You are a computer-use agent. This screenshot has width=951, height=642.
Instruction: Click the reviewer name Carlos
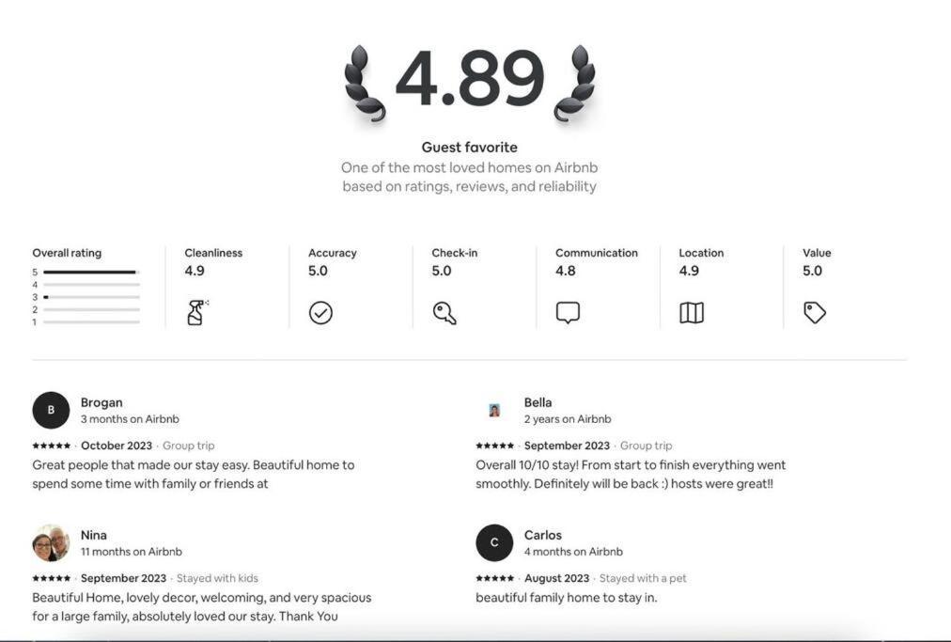pyautogui.click(x=543, y=535)
